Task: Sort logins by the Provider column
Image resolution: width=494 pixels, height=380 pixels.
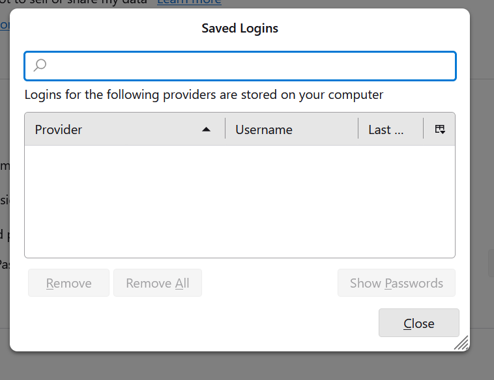Action: [59, 129]
